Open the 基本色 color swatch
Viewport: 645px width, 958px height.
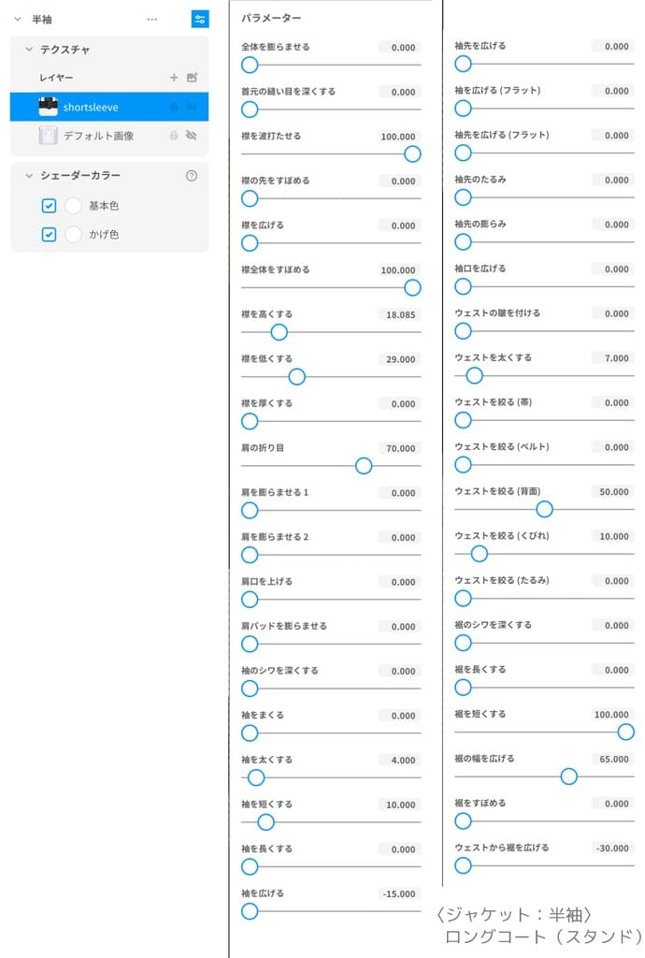coord(74,206)
